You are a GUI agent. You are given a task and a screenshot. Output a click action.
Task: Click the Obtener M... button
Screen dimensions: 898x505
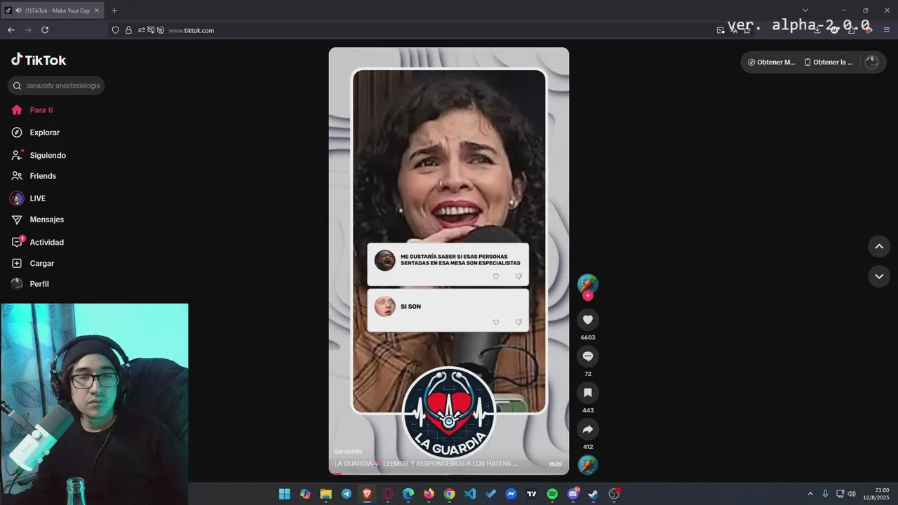pyautogui.click(x=771, y=62)
